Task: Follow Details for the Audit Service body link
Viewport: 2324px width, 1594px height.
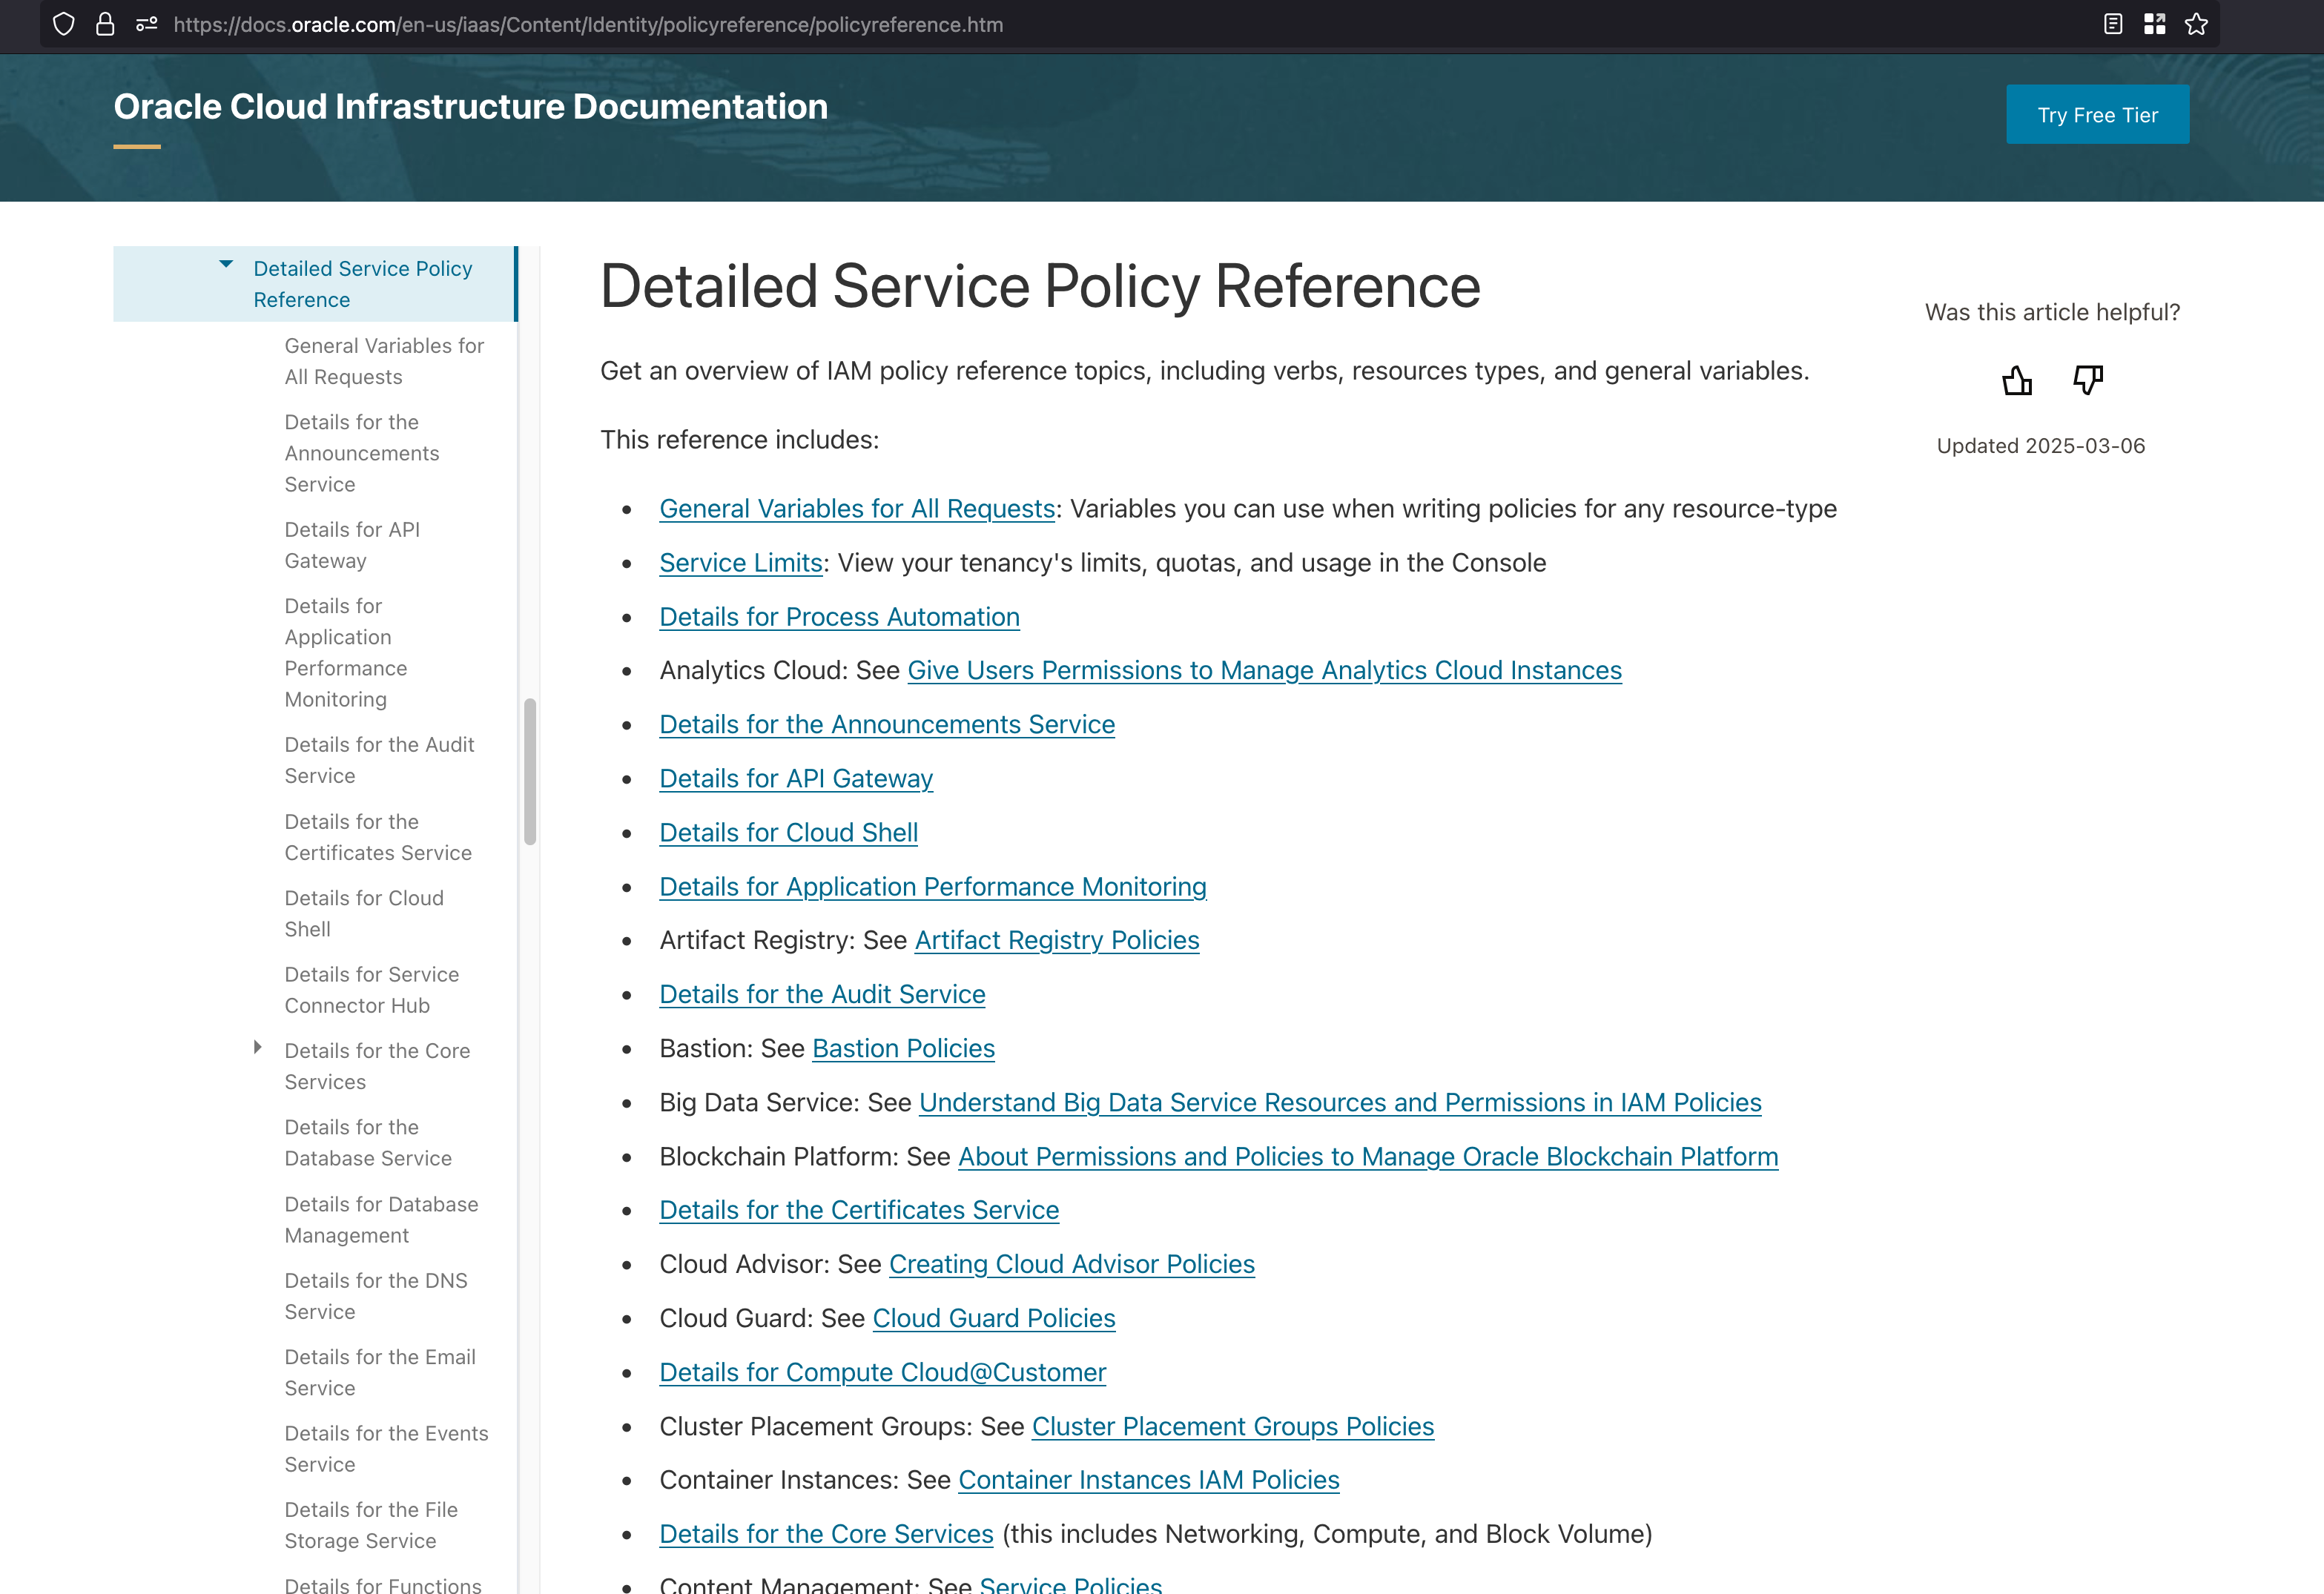Action: point(822,994)
